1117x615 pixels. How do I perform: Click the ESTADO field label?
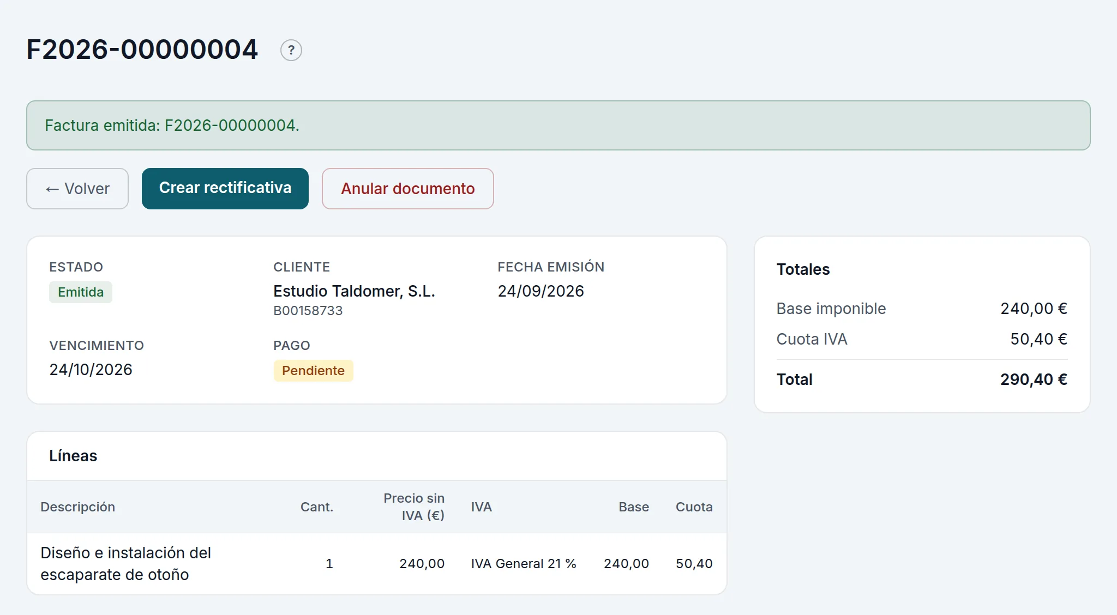point(76,267)
